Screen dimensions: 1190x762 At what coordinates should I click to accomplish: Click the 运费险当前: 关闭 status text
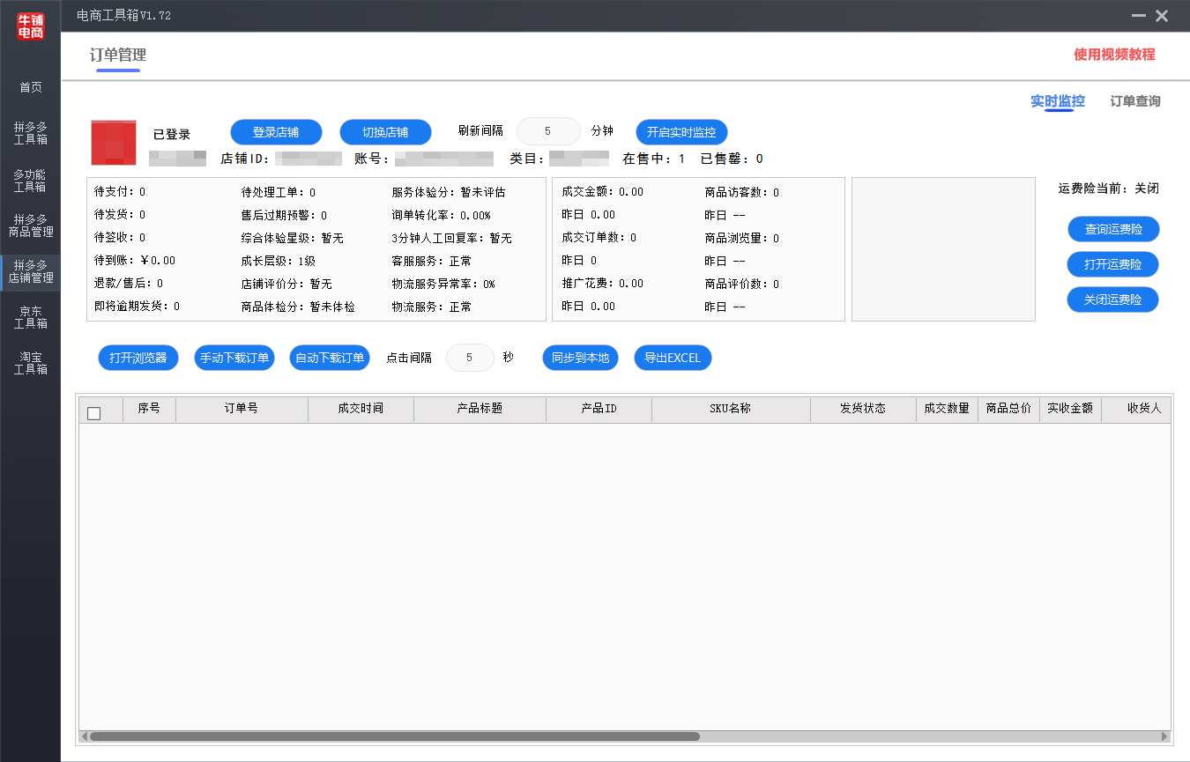click(x=1109, y=189)
